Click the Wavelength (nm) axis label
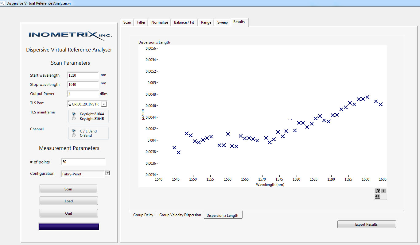420x245 pixels. point(270,185)
